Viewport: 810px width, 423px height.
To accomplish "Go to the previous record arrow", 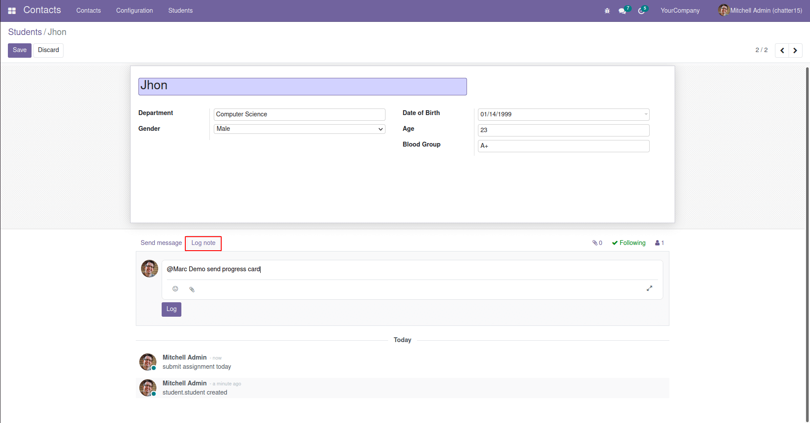I will [782, 50].
